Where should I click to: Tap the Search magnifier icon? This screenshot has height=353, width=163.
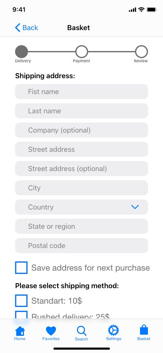81,331
